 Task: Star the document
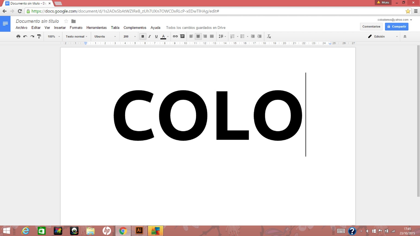[66, 21]
